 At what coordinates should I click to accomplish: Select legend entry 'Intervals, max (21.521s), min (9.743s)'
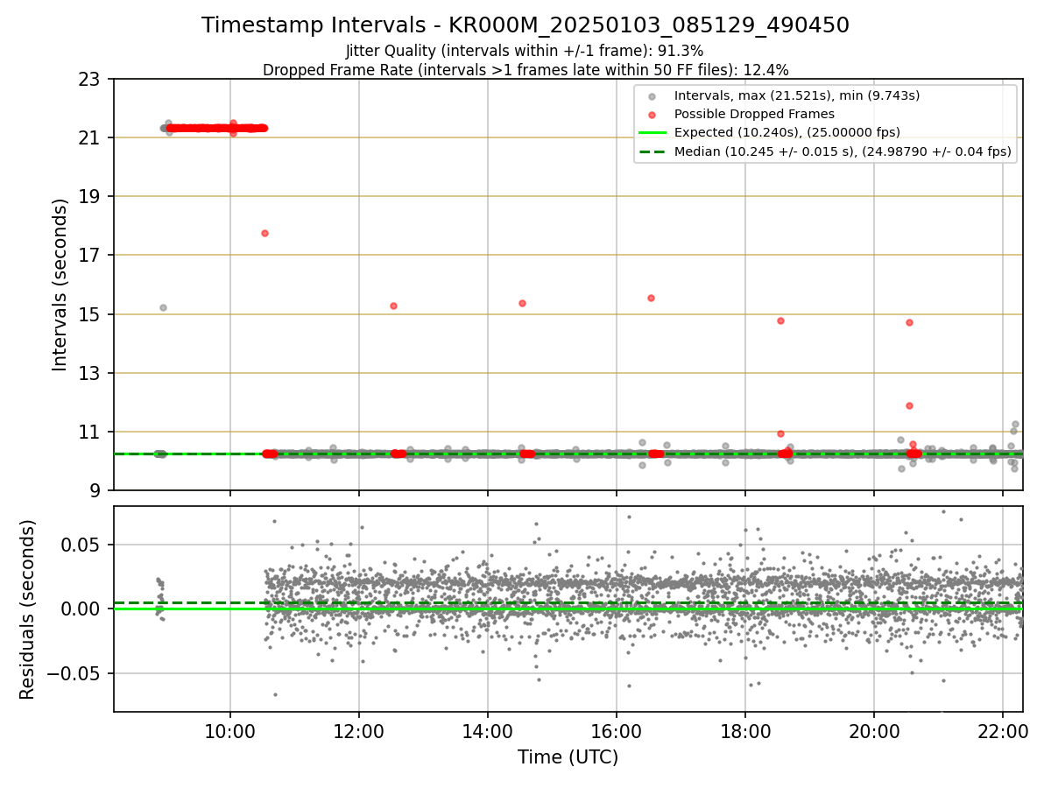(797, 95)
